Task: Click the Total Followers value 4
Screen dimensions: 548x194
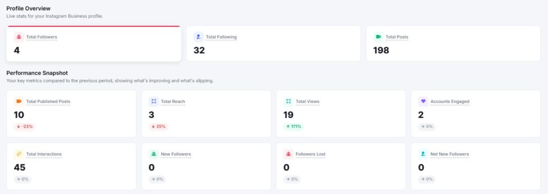Action: pyautogui.click(x=17, y=50)
